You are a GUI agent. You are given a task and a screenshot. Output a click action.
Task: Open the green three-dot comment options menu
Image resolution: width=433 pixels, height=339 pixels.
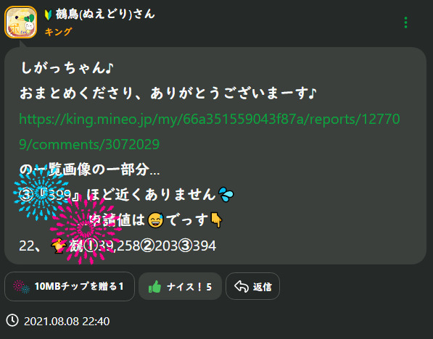point(405,22)
